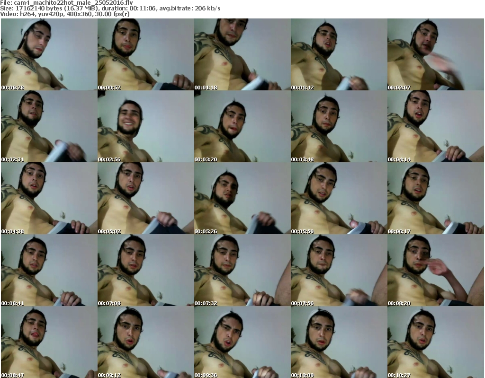Image resolution: width=485 pixels, height=378 pixels.
Task: Select the thumbnail stamped 00:00:28
Action: tap(49, 54)
